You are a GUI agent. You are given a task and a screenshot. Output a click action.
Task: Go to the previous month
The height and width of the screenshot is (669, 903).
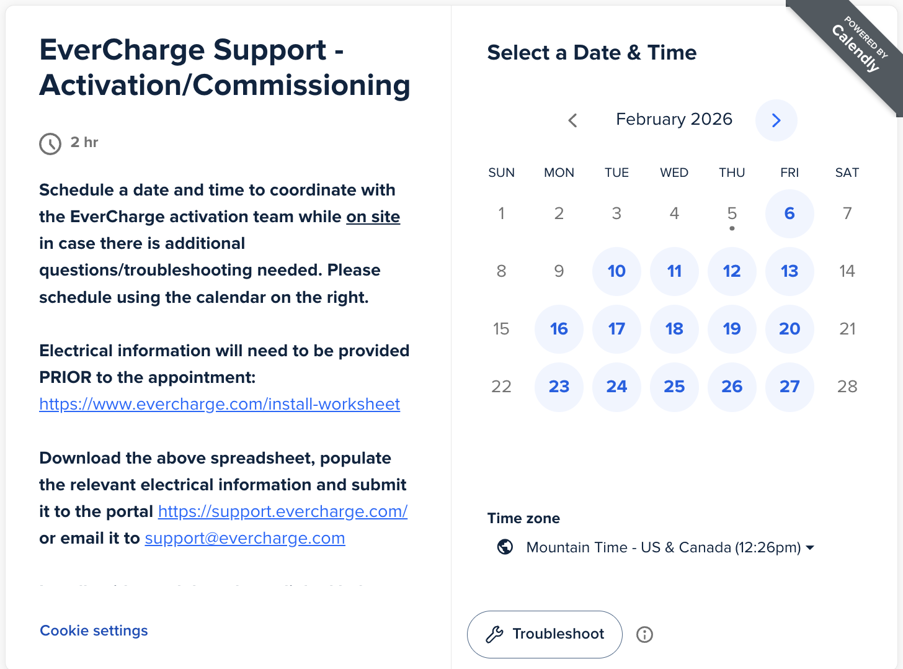(x=572, y=120)
